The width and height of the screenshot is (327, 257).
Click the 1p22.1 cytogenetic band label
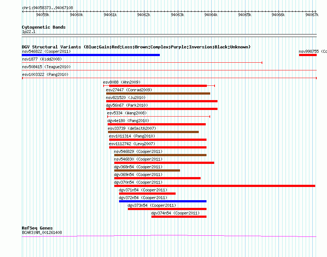point(29,32)
